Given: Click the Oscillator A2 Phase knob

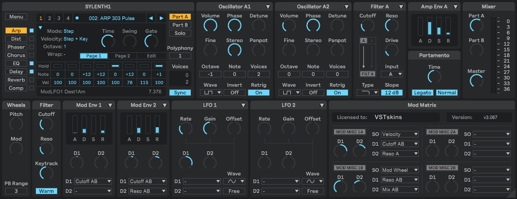Looking at the screenshot, I should 313,25.
